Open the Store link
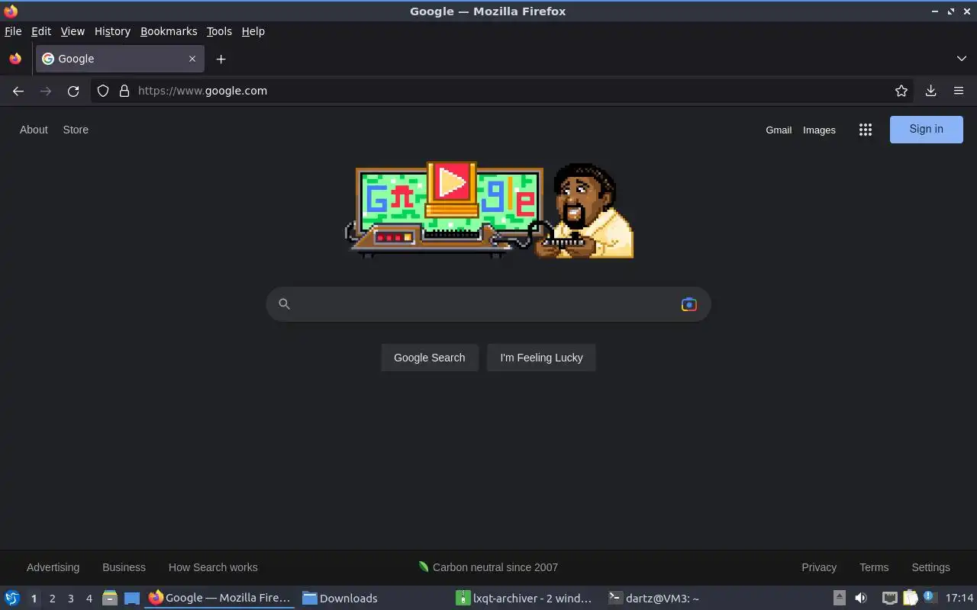 point(76,130)
